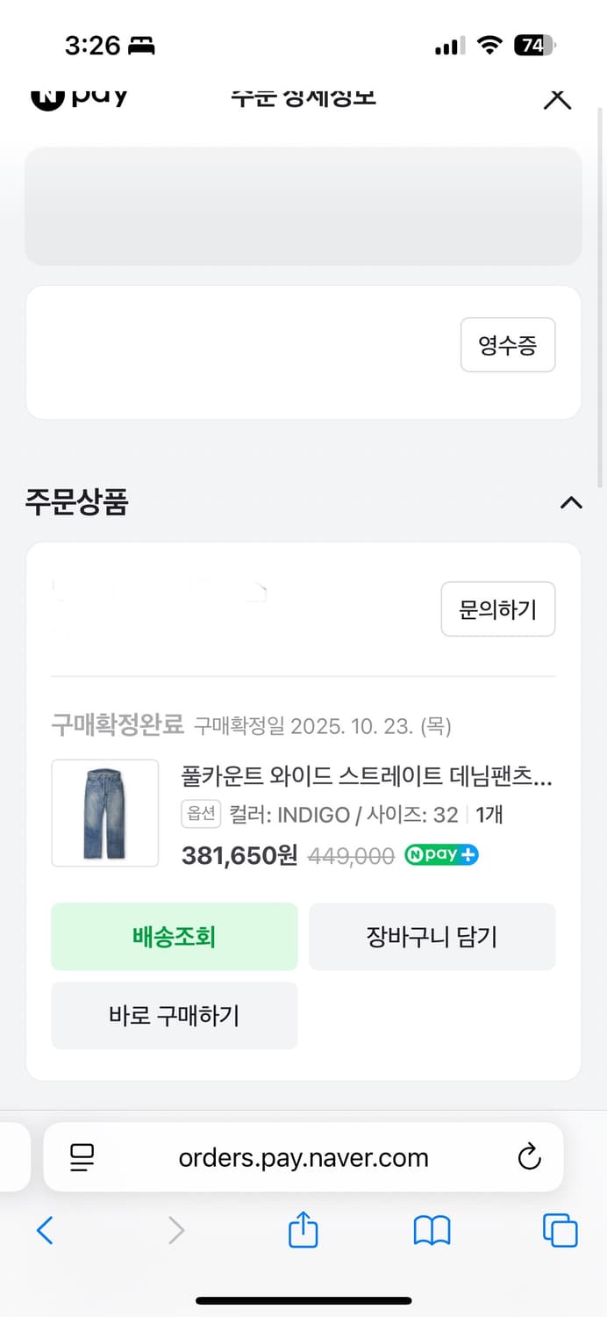Tap the address bar URL field
The width and height of the screenshot is (607, 1317).
click(x=303, y=1157)
